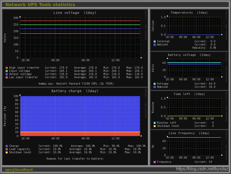Click the Temperatures graph plot area
The image size is (231, 174).
(x=194, y=26)
